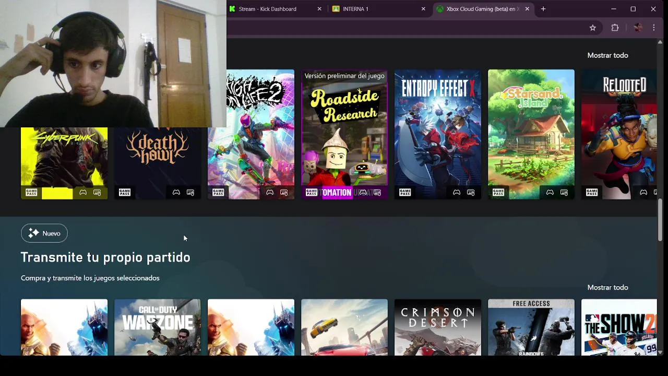This screenshot has height=376, width=668.
Task: Open the High on Life 2 game card
Action: pos(251,135)
